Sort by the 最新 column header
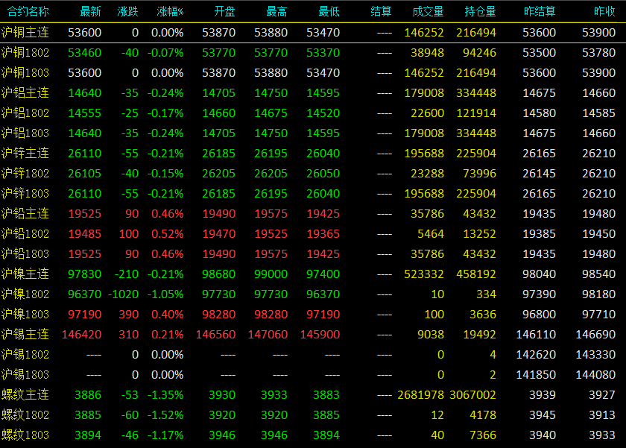Screen dimensions: 626x448 90,12
